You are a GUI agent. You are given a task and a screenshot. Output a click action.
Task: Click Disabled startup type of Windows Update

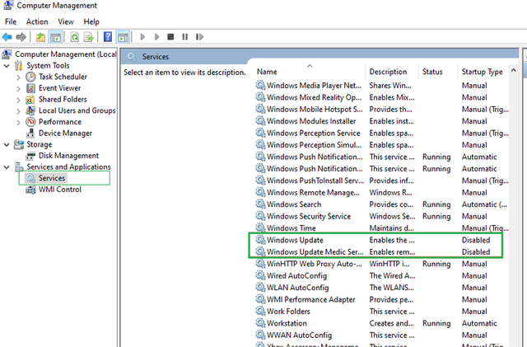point(476,240)
